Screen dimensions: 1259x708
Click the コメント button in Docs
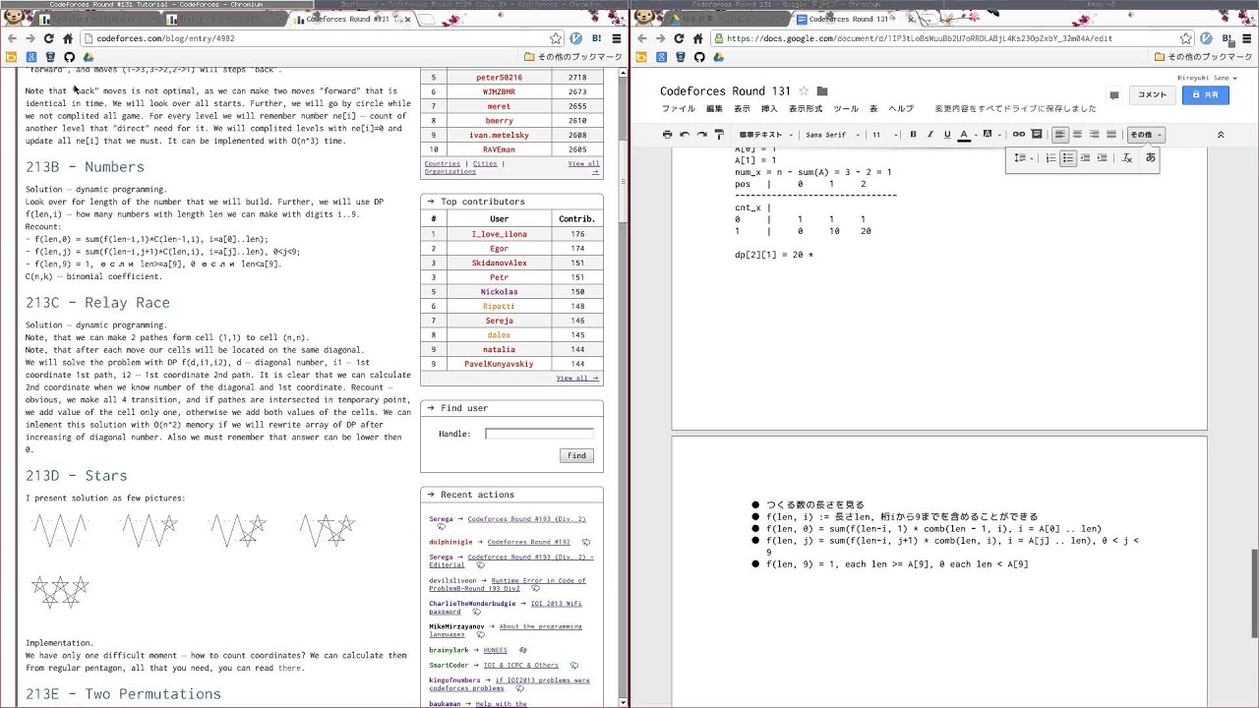coord(1152,95)
